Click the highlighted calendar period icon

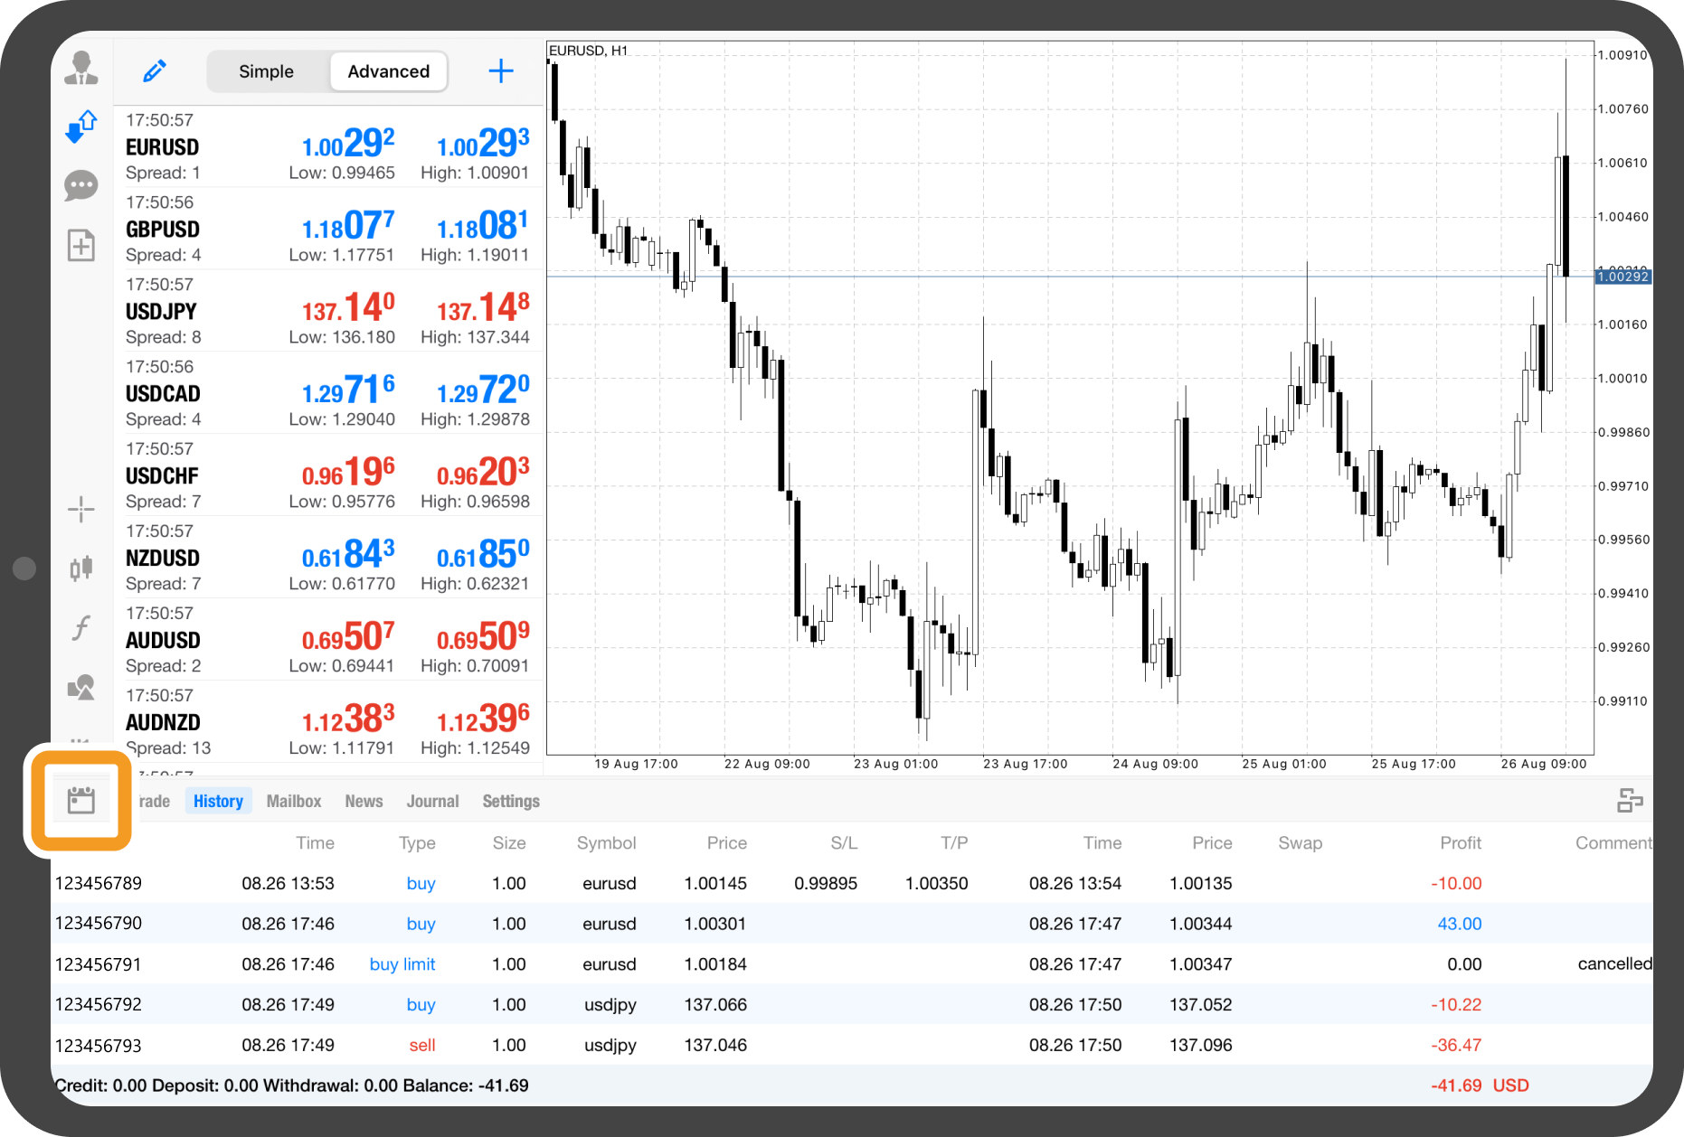(x=81, y=801)
